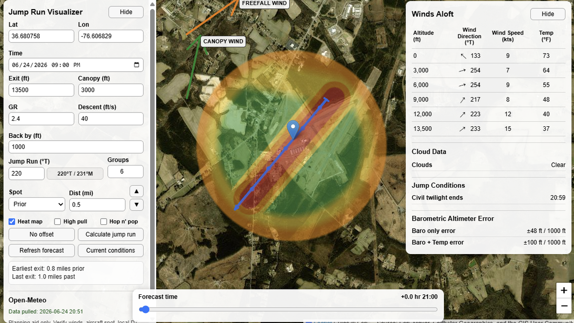Click the Jump Run (°T) heading field
This screenshot has height=323, width=574.
click(27, 174)
